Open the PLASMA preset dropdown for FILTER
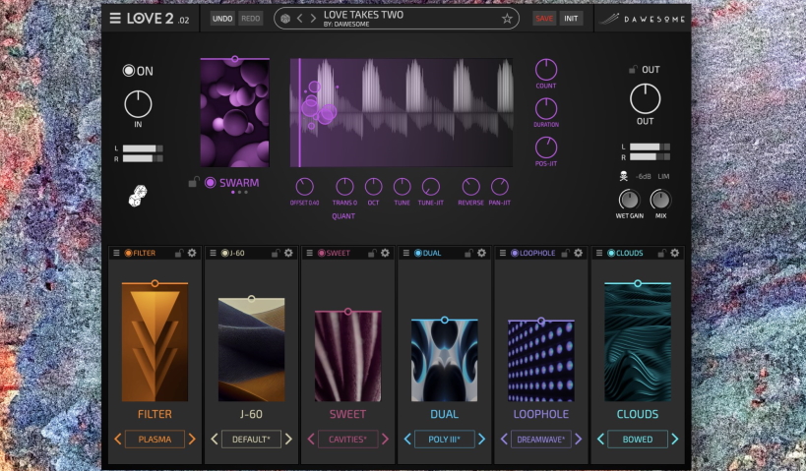This screenshot has height=471, width=806. click(155, 439)
